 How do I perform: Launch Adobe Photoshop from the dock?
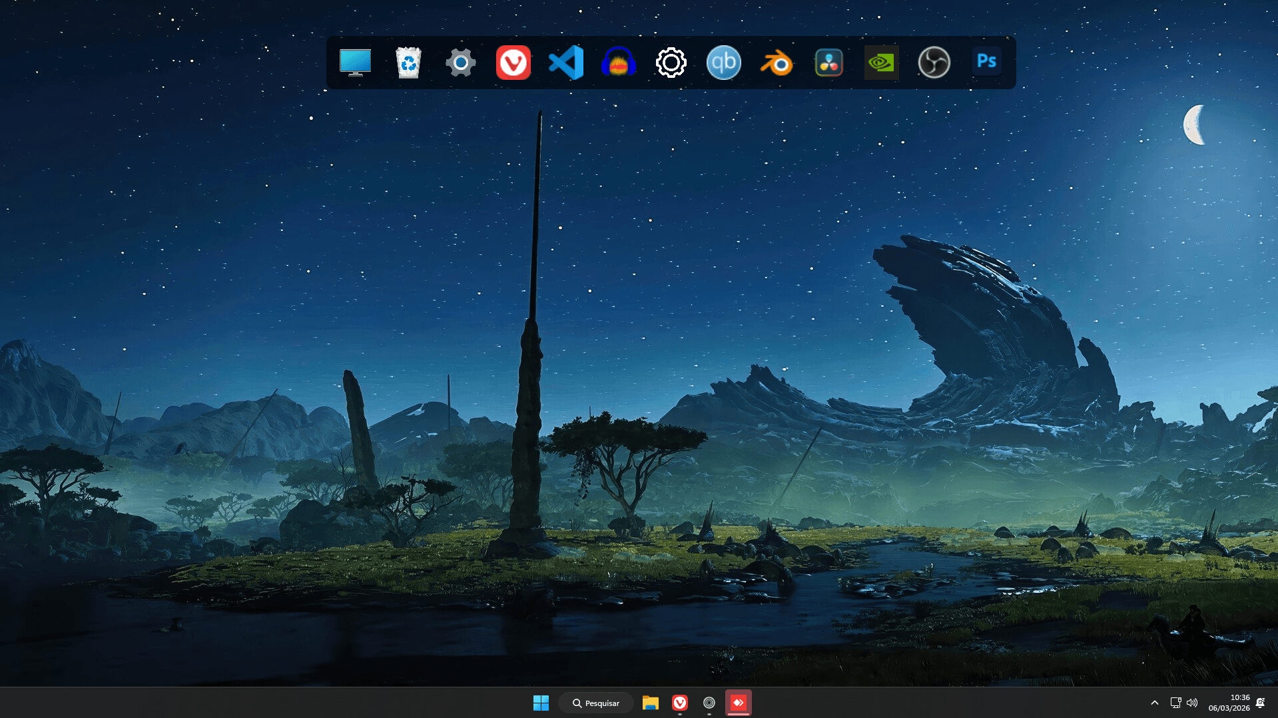pos(987,62)
